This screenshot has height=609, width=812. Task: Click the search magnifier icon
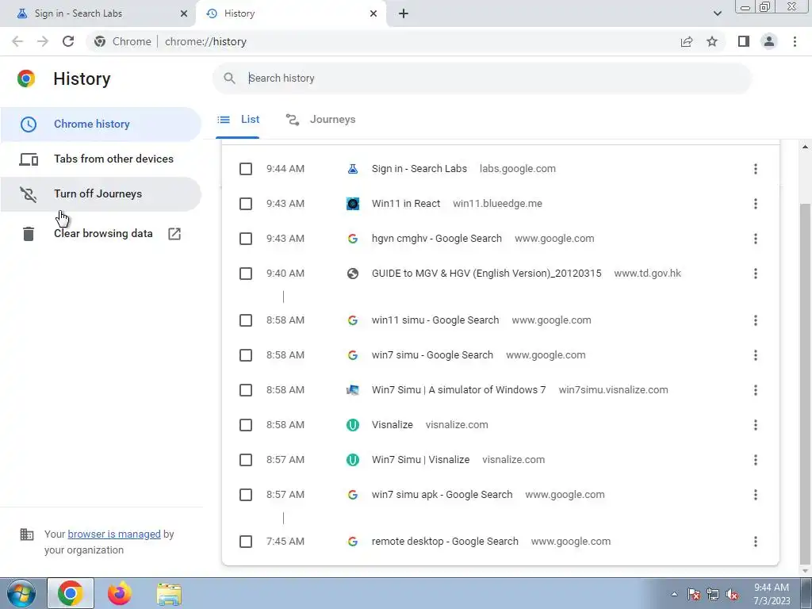[x=229, y=79]
